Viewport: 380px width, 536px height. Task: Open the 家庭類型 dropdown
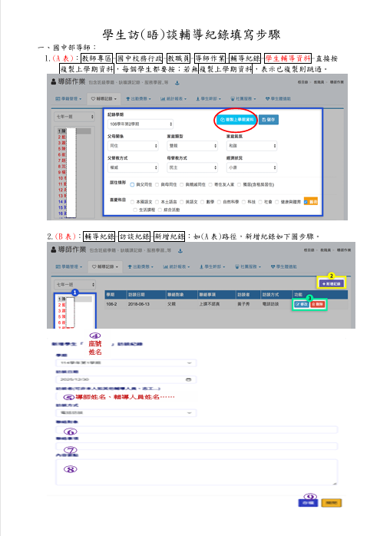pyautogui.click(x=193, y=146)
